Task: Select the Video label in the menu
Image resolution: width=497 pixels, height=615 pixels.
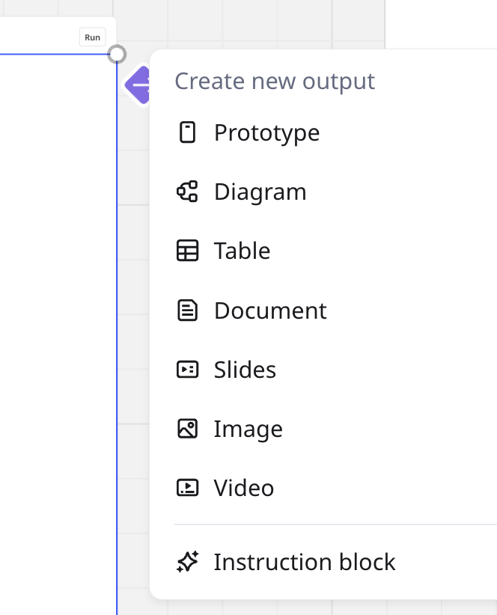Action: [244, 488]
